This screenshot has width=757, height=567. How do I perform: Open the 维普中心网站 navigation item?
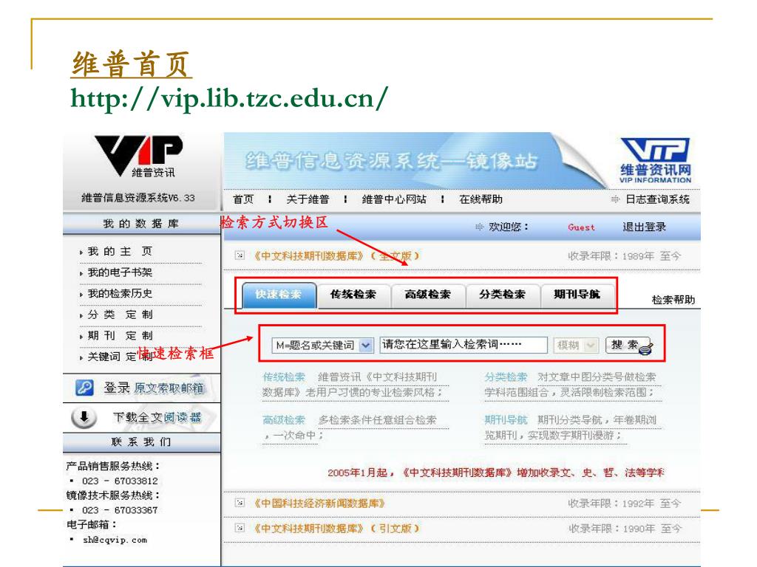pyautogui.click(x=394, y=199)
